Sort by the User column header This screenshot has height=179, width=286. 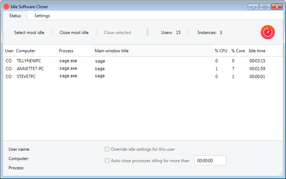(x=9, y=51)
